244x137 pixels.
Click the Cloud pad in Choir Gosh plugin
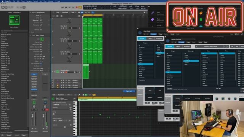(150, 91)
